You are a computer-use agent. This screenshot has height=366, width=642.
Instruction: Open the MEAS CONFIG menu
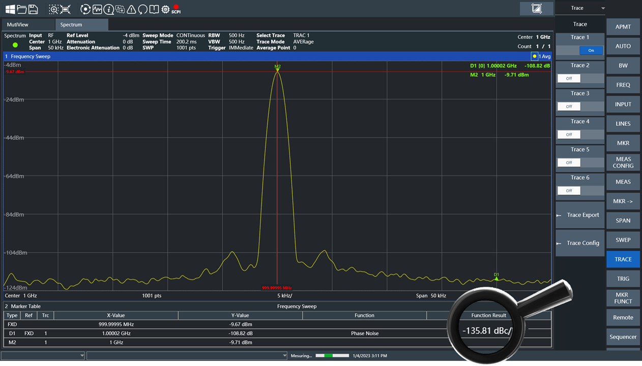point(623,163)
